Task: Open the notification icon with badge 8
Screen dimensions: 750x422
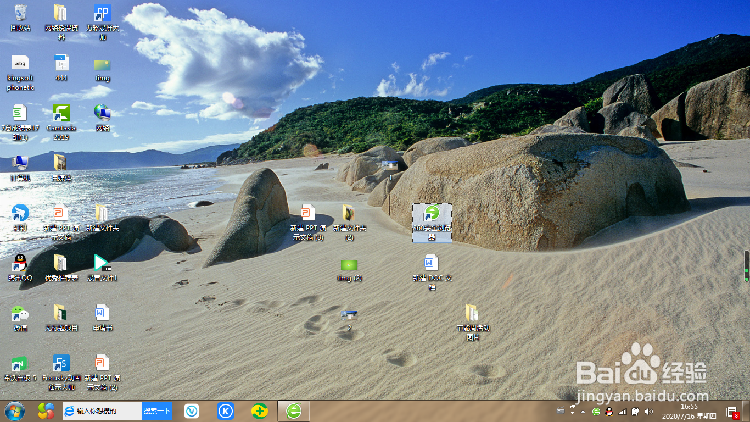Action: pos(732,412)
